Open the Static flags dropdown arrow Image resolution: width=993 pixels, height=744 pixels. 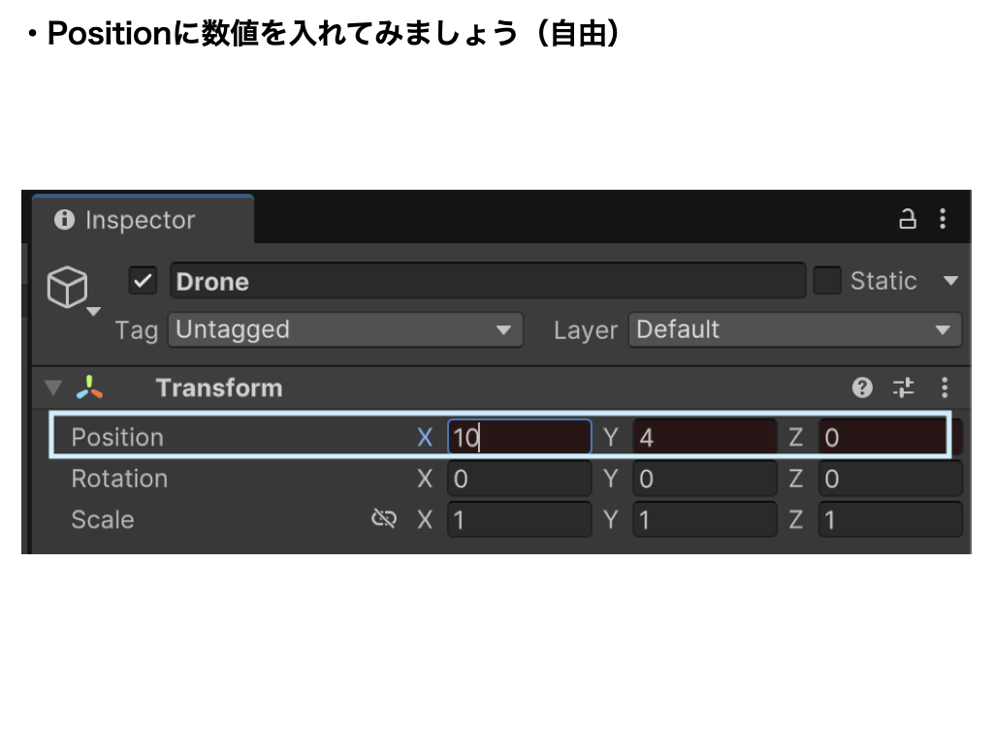click(x=952, y=280)
